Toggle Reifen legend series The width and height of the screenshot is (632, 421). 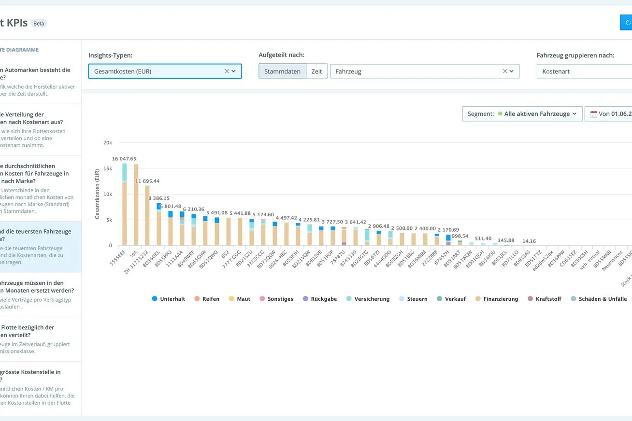(207, 299)
